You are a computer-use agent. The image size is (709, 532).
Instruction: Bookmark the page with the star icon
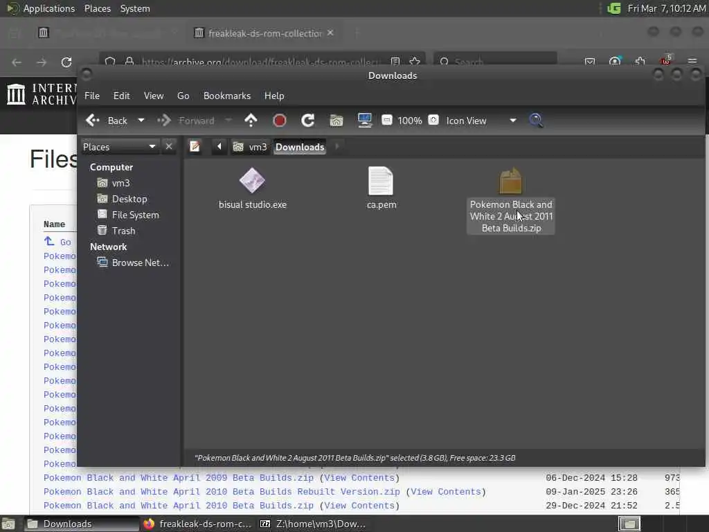415,62
